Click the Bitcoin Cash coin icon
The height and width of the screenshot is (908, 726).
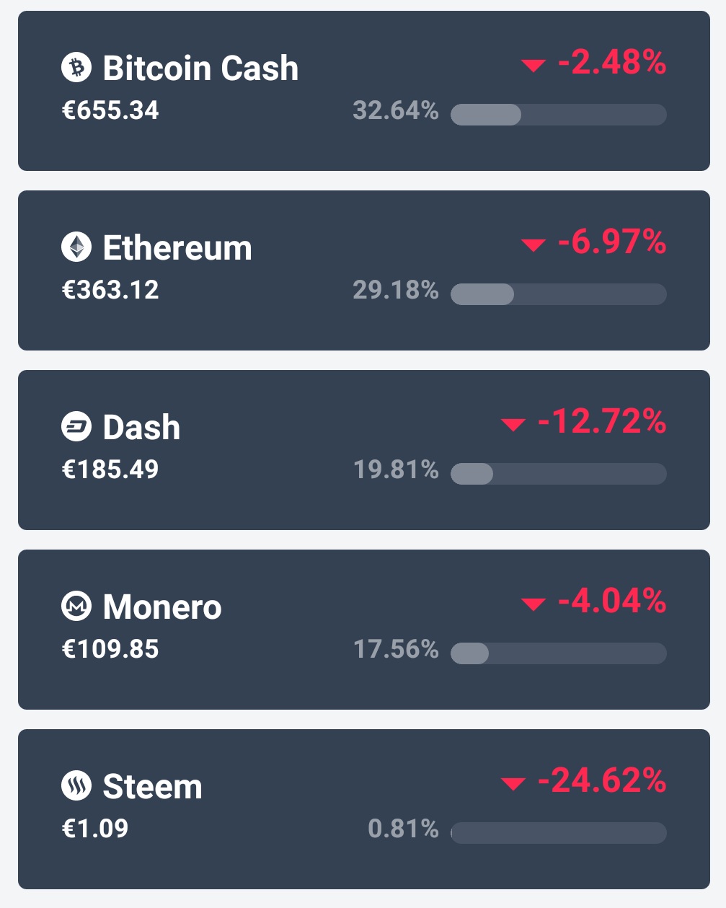(76, 68)
